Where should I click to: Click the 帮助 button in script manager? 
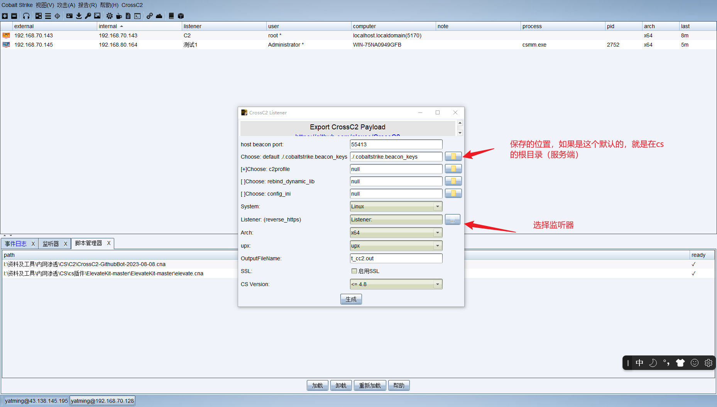tap(399, 385)
